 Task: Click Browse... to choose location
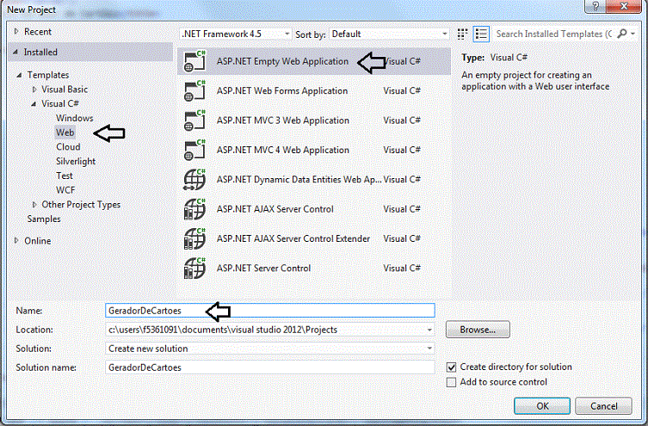[478, 330]
